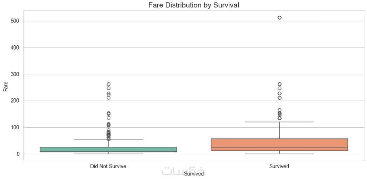The height and width of the screenshot is (179, 367).
Task: Select the green Did Not Survive box
Action: [108, 149]
